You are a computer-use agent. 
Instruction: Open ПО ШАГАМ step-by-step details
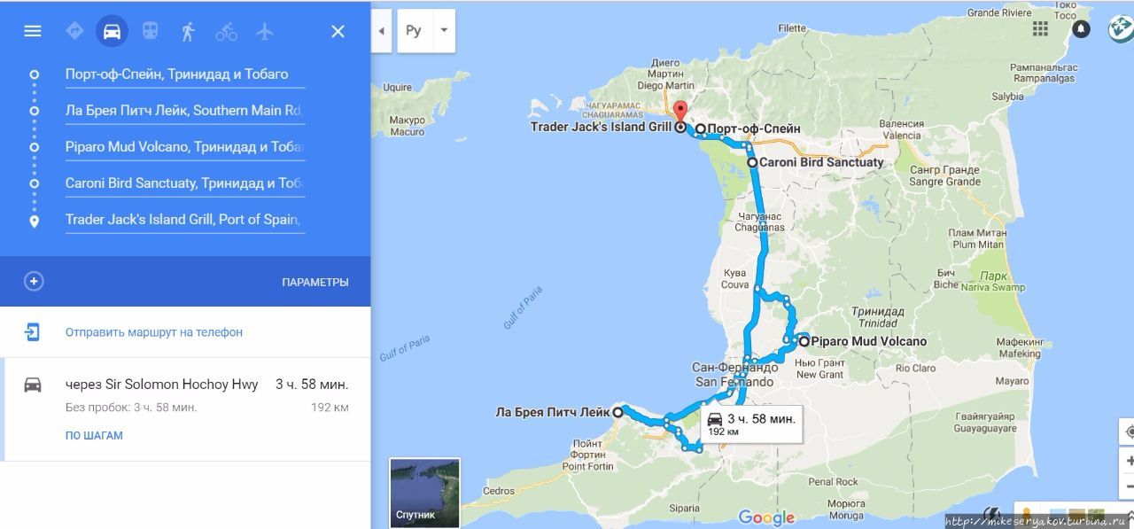click(94, 435)
